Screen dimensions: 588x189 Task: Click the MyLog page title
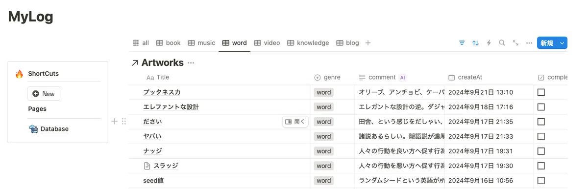[x=31, y=17]
